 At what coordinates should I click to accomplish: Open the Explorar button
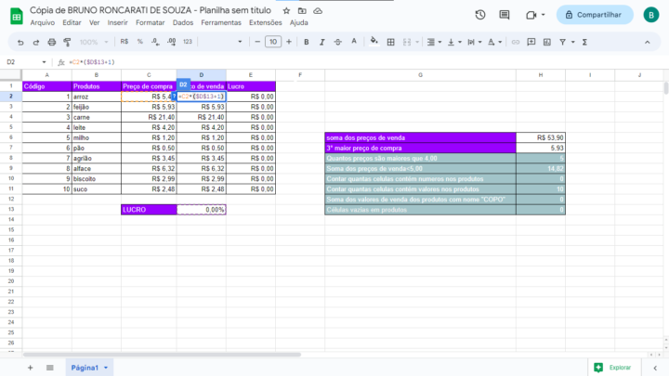612,368
